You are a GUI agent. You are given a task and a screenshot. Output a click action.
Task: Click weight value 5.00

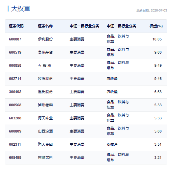click(x=158, y=131)
